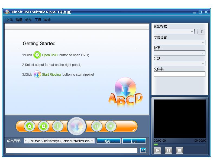Click the blue help icon beside status bar

tap(143, 150)
